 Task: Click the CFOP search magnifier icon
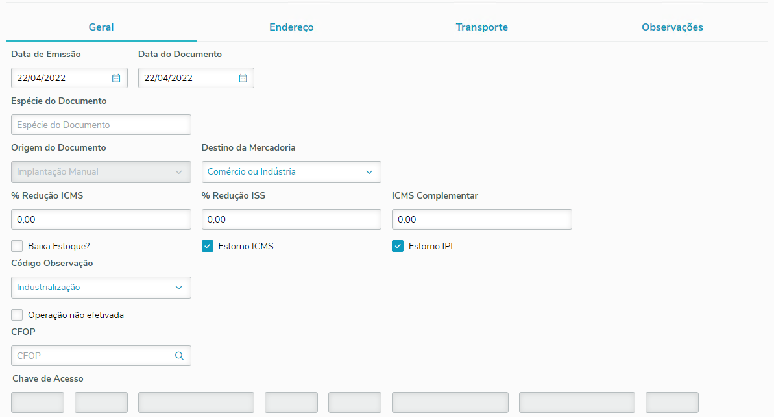[179, 356]
